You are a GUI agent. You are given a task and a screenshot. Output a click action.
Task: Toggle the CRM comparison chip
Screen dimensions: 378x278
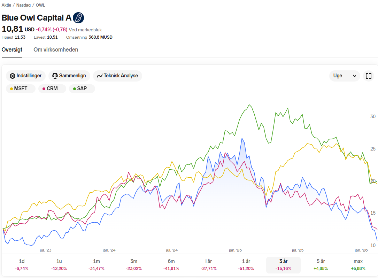coord(52,88)
